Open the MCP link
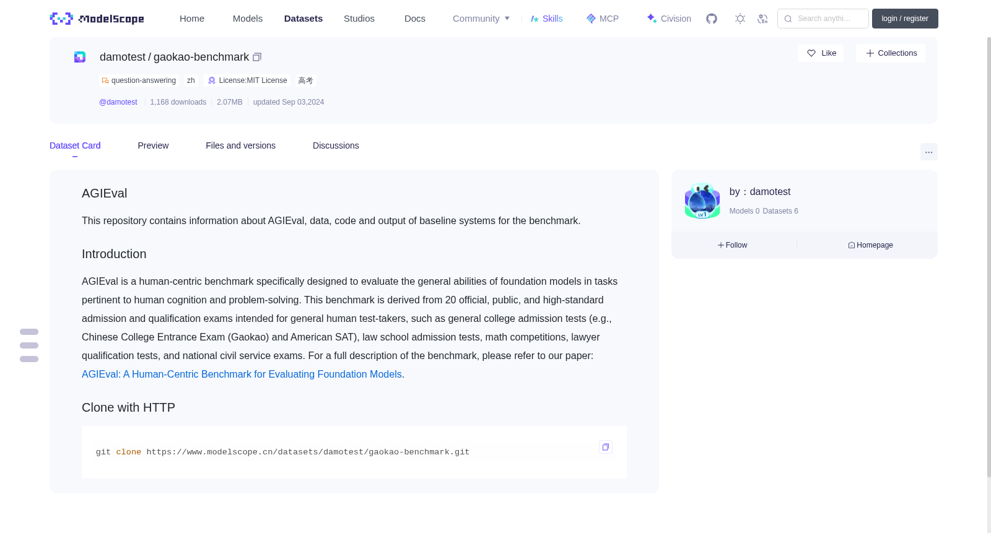This screenshot has width=991, height=533. 603,19
